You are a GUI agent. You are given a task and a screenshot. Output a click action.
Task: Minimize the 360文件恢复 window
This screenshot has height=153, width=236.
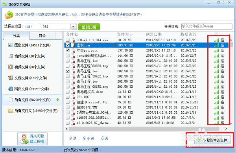[x=209, y=3]
